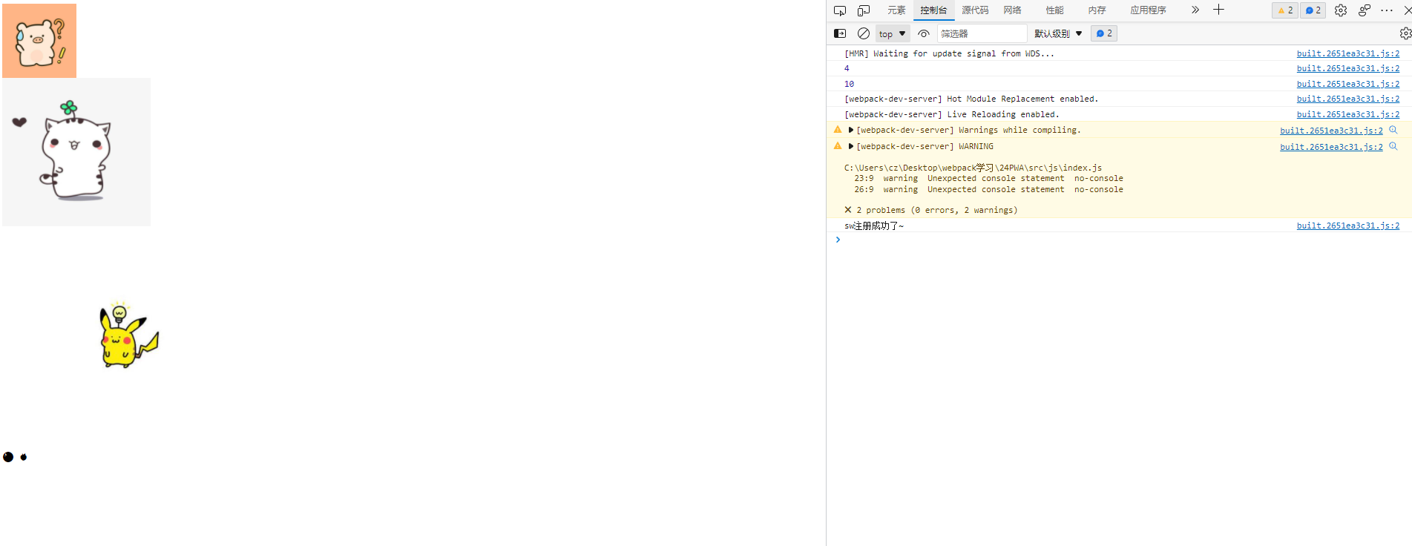
Task: Click search icon beside WARNING message
Action: pyautogui.click(x=1393, y=146)
